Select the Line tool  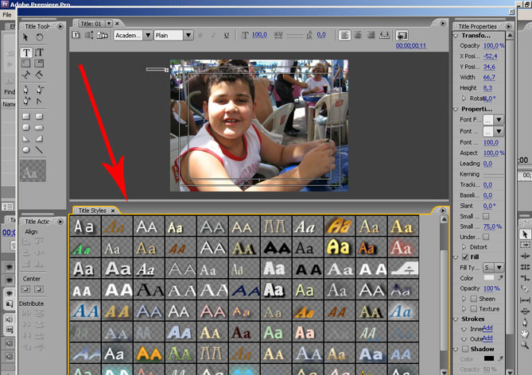click(39, 149)
